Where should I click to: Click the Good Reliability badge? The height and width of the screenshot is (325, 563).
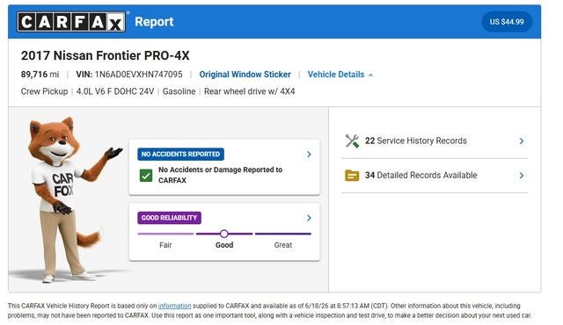click(169, 218)
